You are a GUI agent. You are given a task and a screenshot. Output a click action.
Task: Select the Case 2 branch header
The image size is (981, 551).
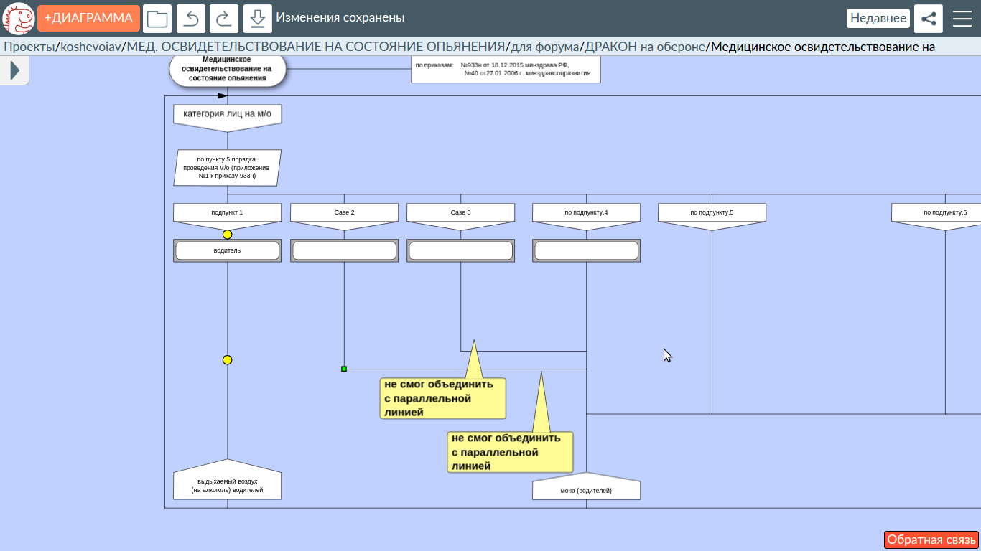344,213
